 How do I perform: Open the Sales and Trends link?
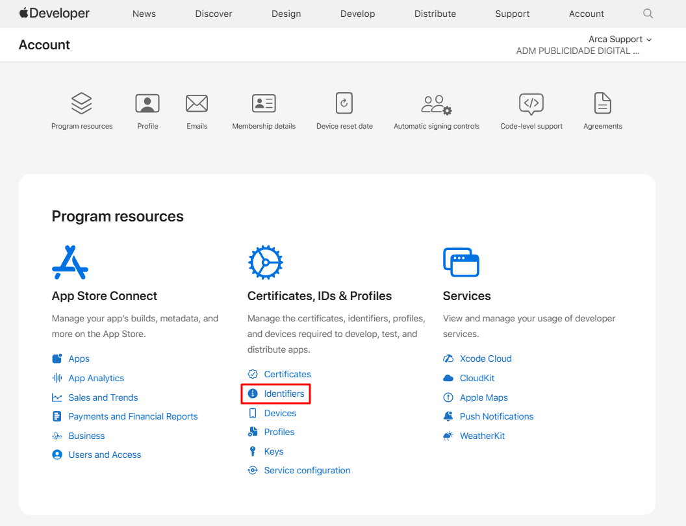tap(103, 397)
